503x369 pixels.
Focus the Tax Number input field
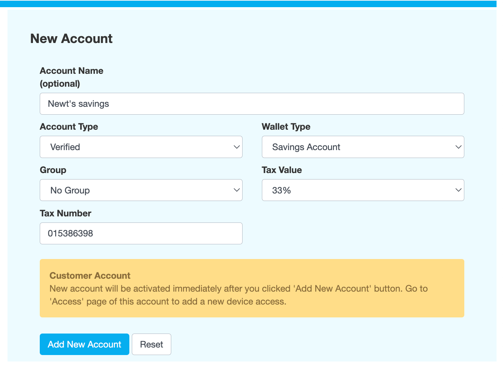[141, 234]
